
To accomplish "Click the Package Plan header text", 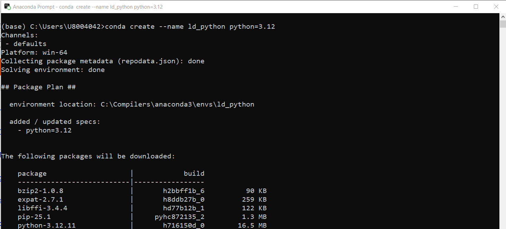I will 37,87.
